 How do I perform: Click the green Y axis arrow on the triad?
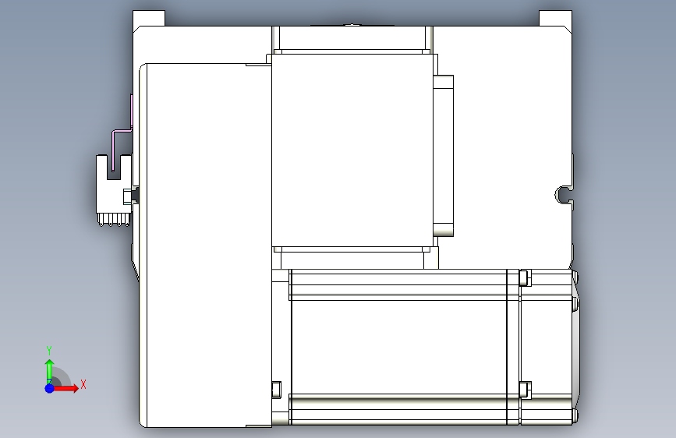[x=49, y=371]
